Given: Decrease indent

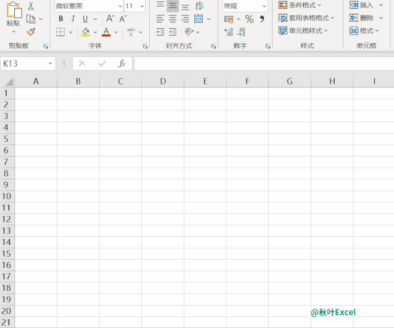Looking at the screenshot, I should tap(160, 32).
